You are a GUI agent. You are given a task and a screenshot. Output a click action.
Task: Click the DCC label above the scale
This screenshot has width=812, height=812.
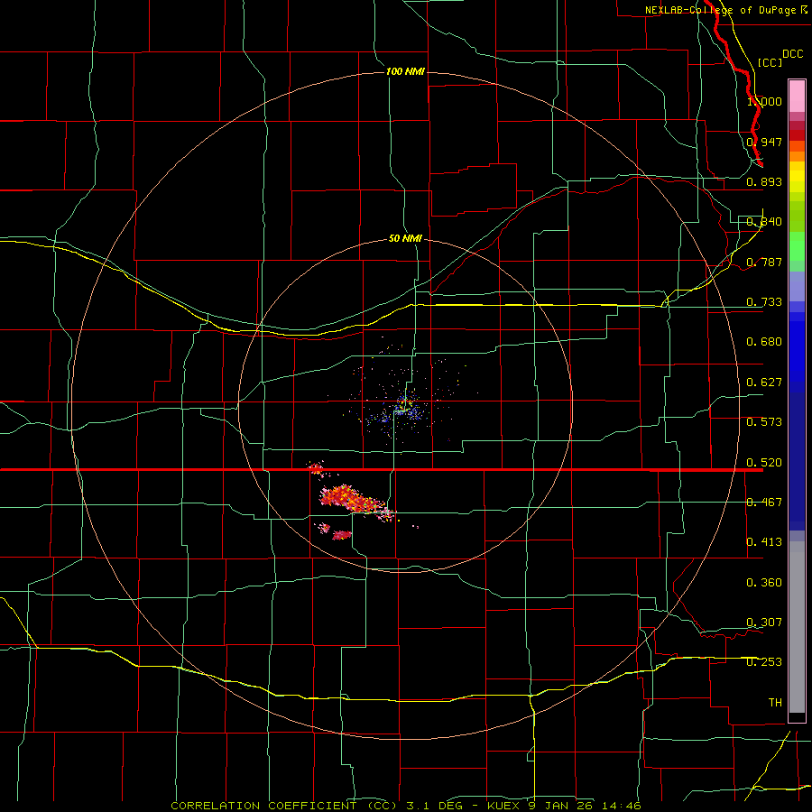[792, 54]
